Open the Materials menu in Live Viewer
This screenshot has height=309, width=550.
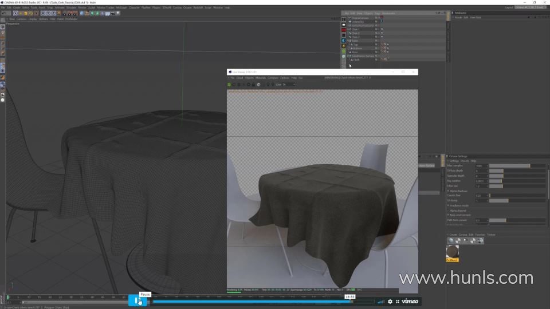click(260, 78)
